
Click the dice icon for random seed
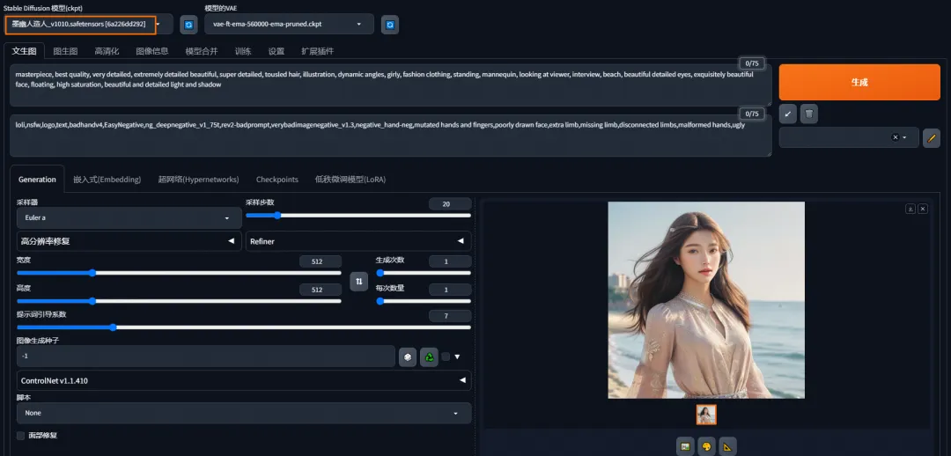point(408,357)
